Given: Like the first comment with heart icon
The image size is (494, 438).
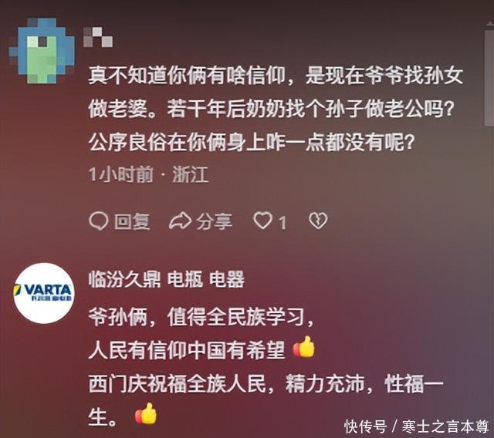Looking at the screenshot, I should pos(263,221).
